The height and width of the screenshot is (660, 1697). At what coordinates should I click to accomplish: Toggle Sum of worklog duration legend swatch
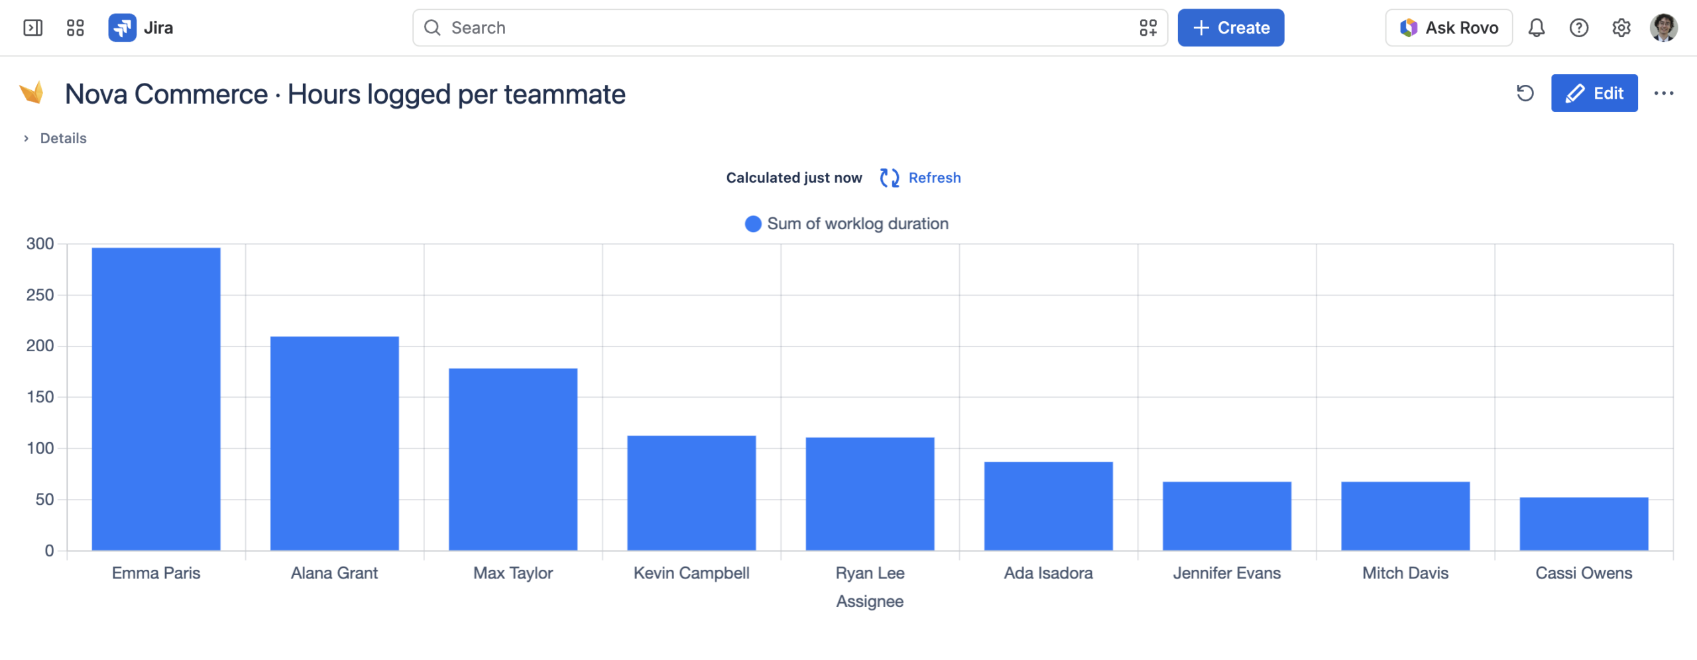point(753,224)
